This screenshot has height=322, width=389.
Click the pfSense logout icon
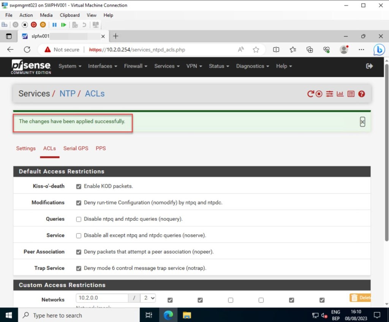pos(369,66)
